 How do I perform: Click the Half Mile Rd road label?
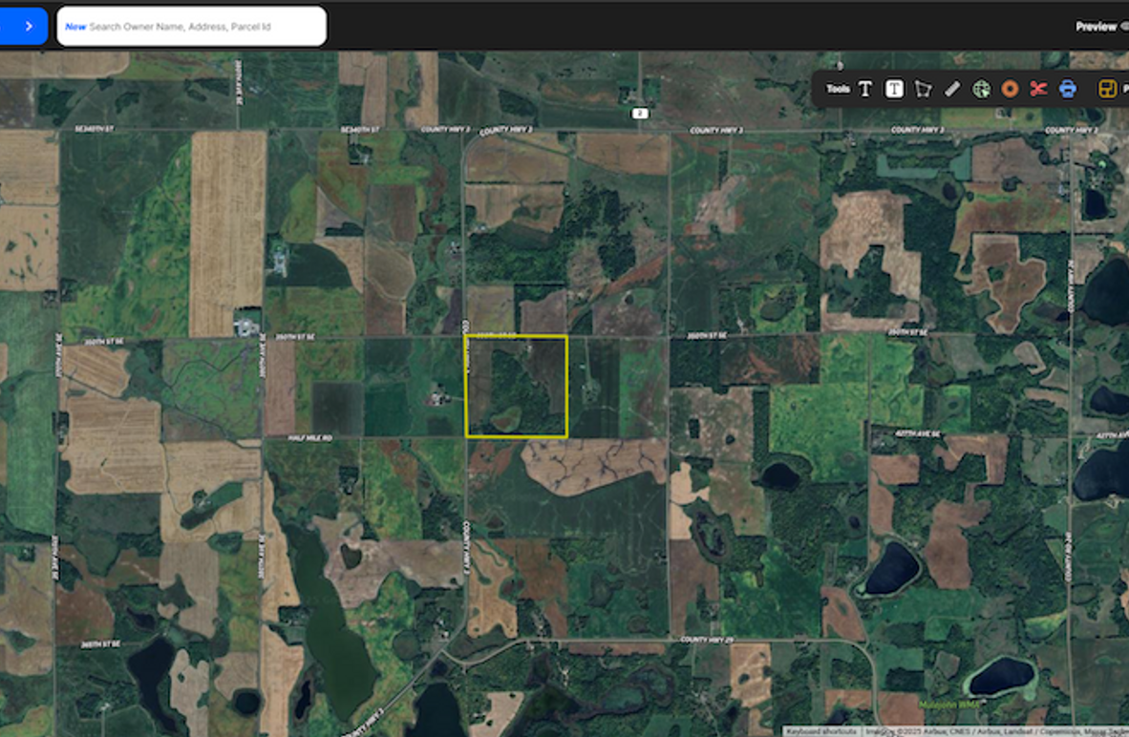coord(309,438)
